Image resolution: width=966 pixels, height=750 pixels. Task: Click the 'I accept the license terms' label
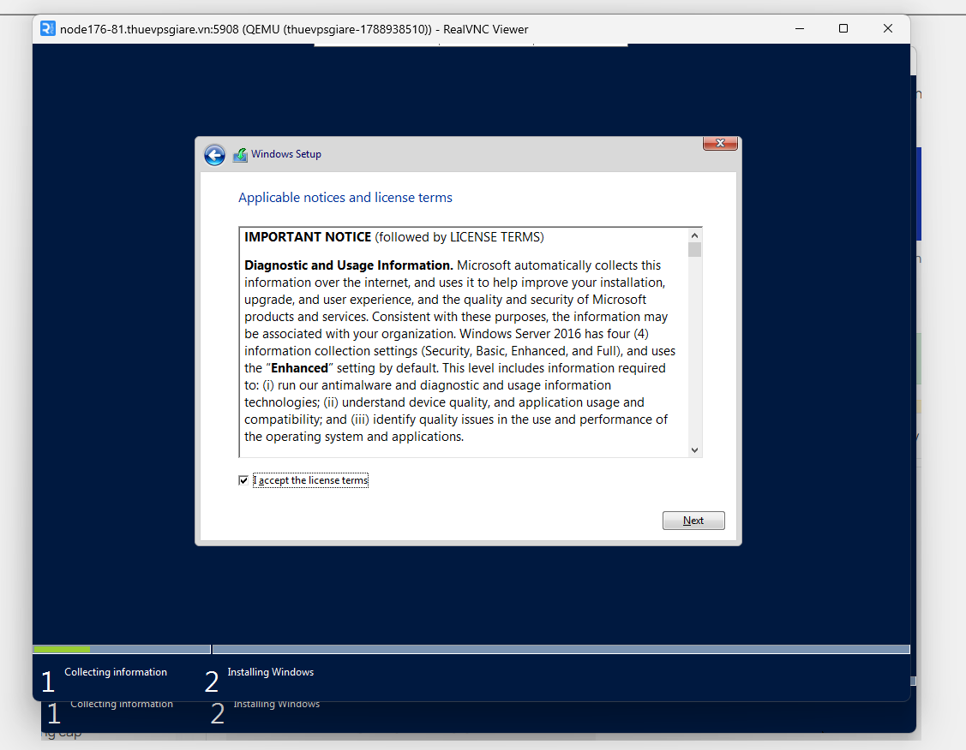coord(310,480)
